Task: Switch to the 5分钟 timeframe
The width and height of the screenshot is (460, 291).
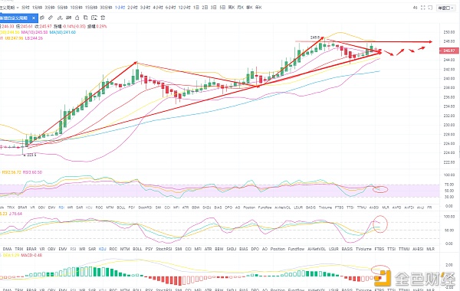Action: point(62,8)
